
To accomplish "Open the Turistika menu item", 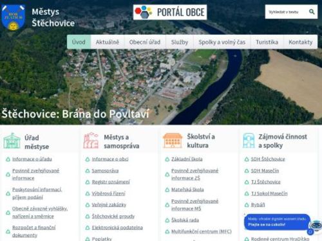I will click(267, 42).
